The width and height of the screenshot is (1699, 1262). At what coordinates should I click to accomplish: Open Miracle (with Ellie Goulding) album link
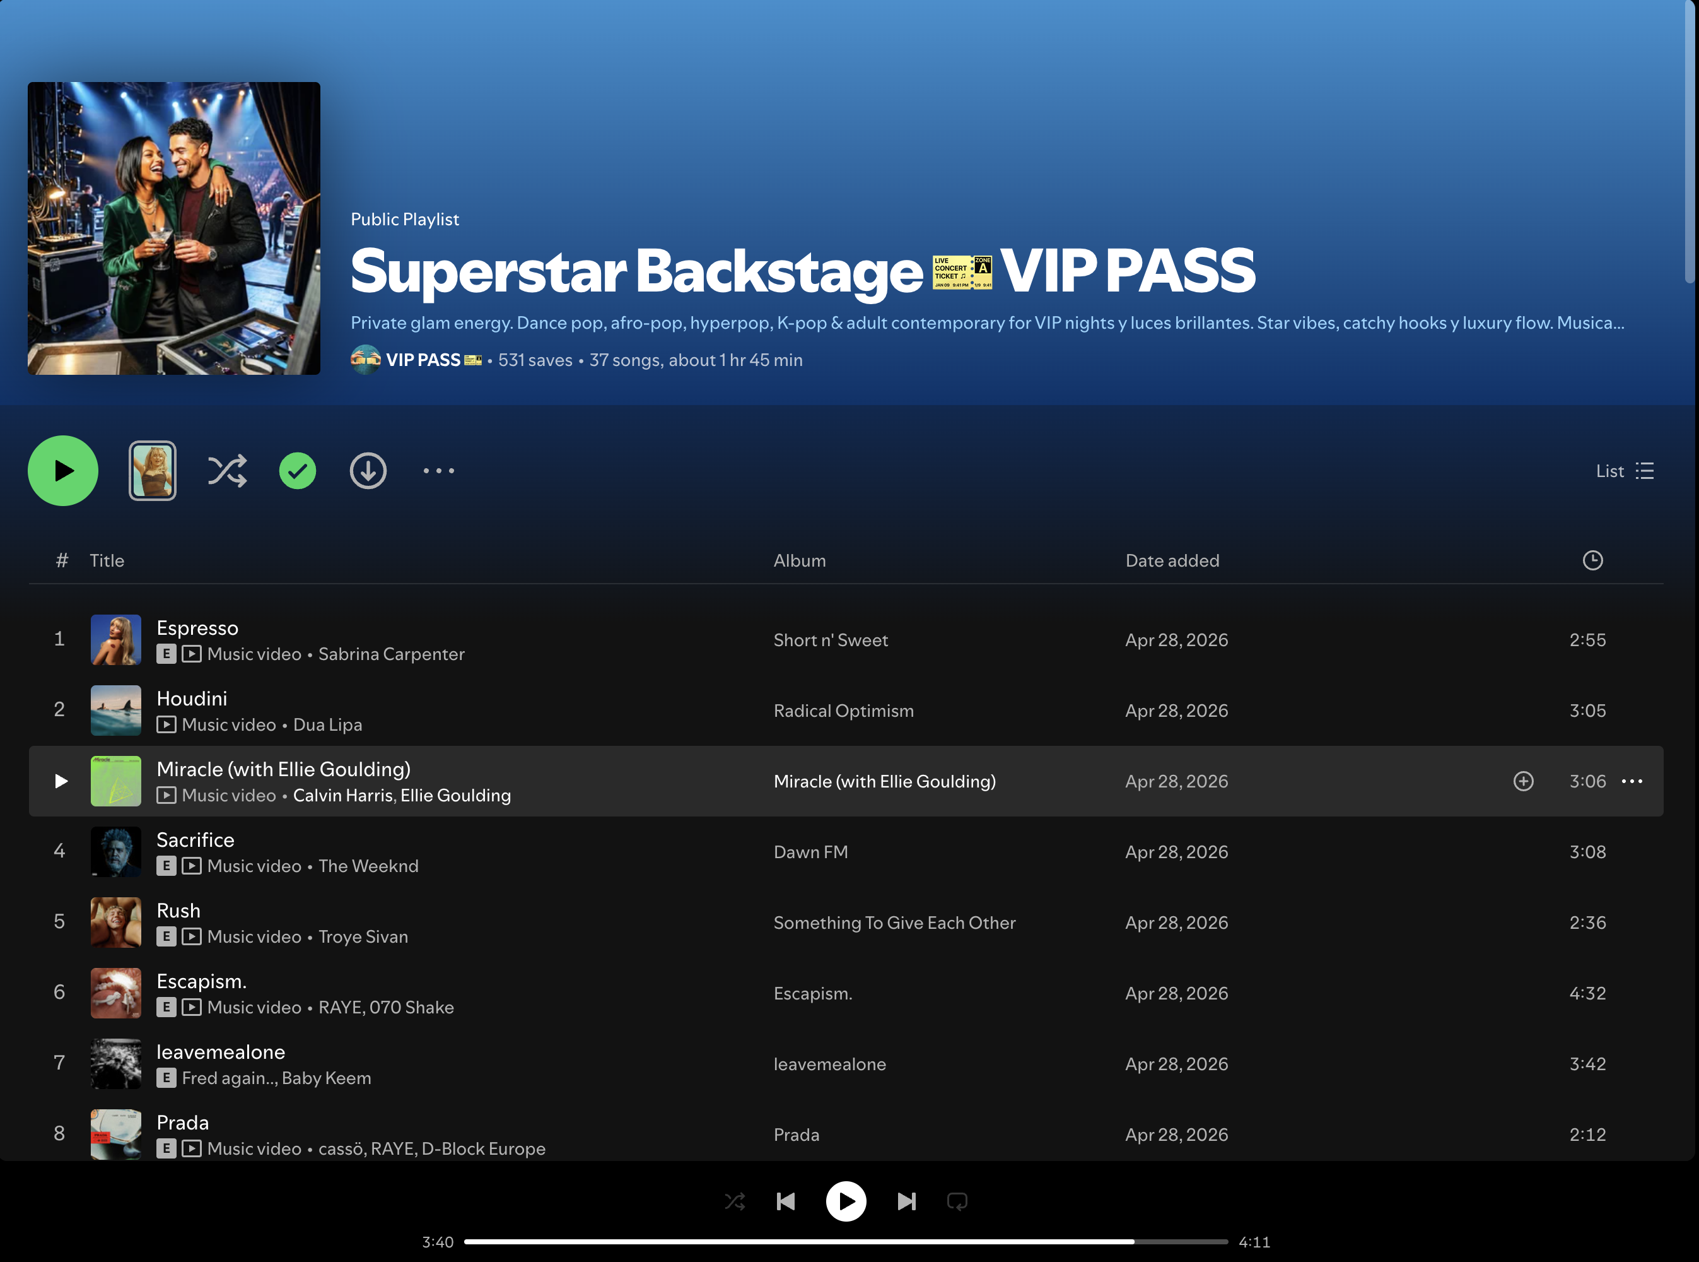tap(884, 781)
